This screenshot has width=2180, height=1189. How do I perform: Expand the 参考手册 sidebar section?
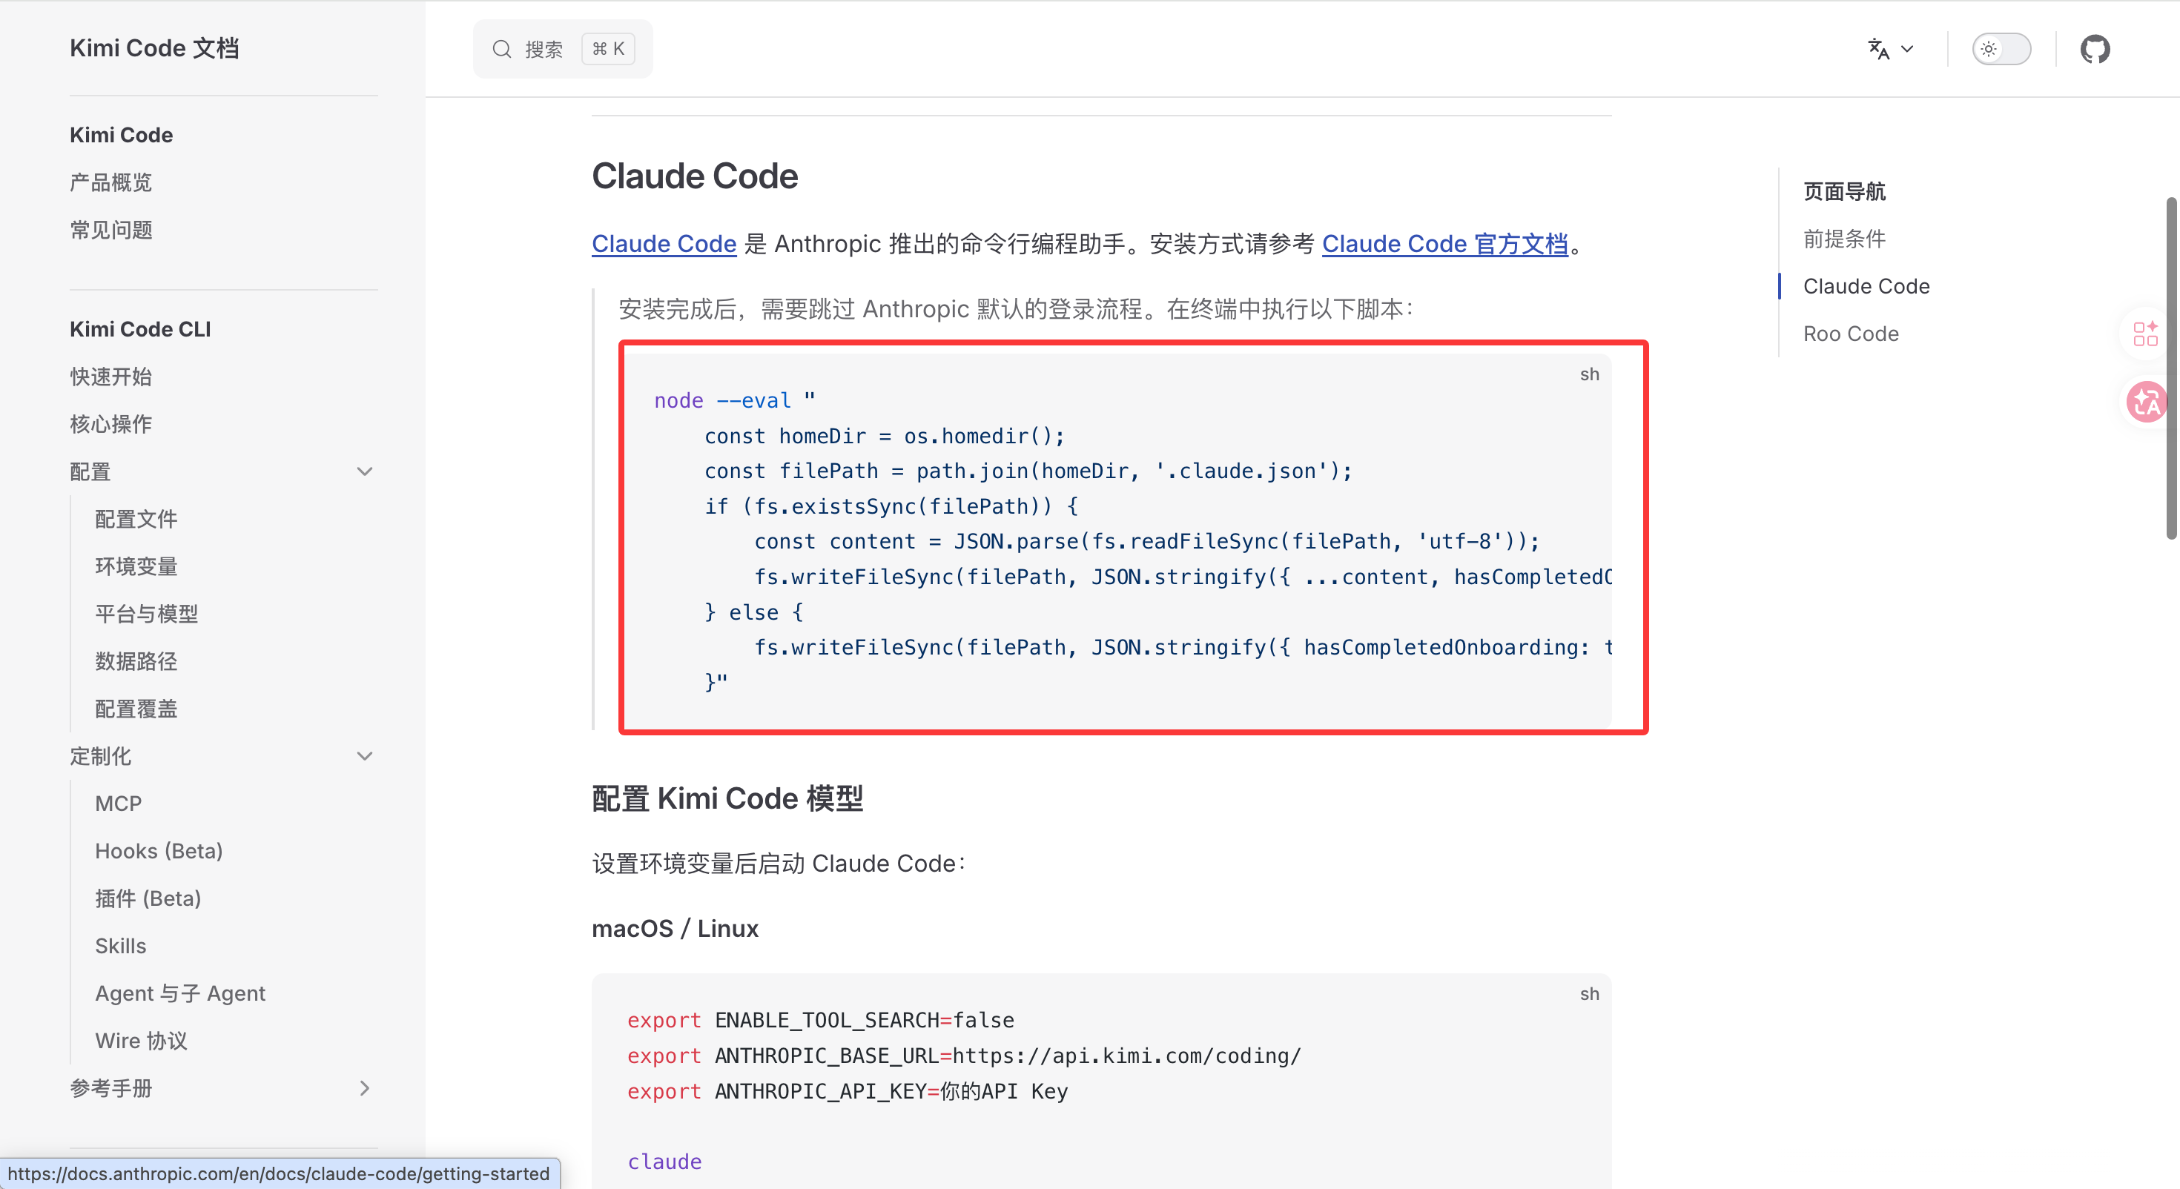tap(365, 1088)
